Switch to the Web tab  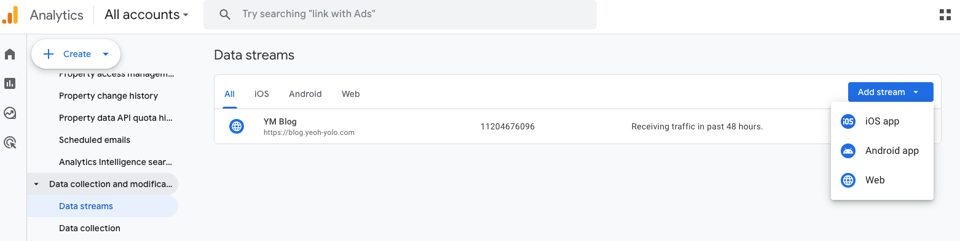pyautogui.click(x=351, y=94)
